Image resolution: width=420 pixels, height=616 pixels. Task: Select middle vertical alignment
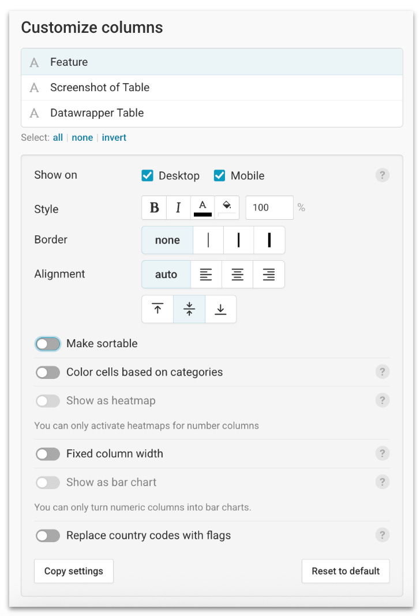tap(189, 309)
